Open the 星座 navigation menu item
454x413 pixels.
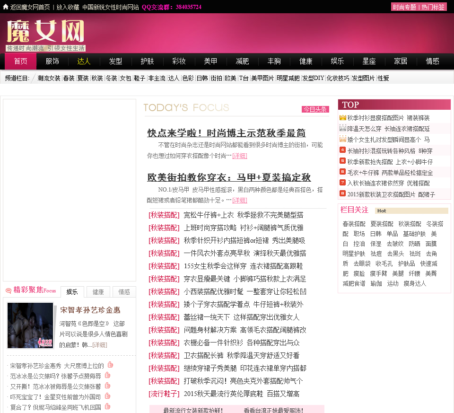point(369,61)
